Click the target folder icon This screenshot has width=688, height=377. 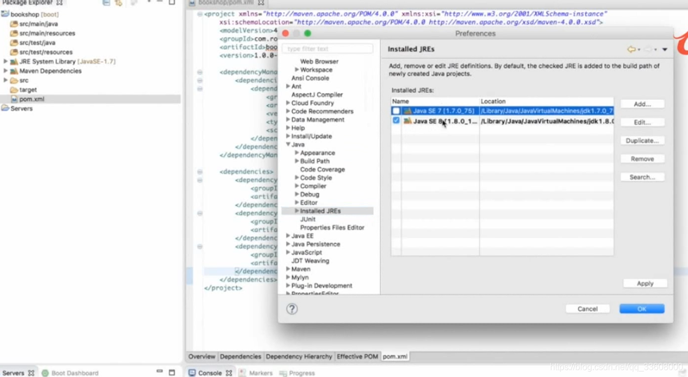(14, 90)
